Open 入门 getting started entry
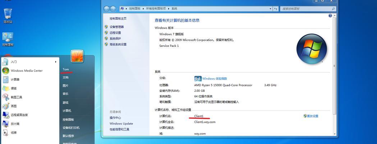The image size is (377, 144). pos(14,62)
